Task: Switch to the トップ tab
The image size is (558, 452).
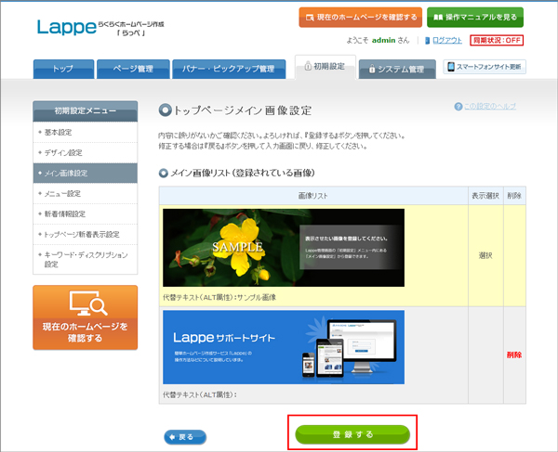Action: [62, 68]
